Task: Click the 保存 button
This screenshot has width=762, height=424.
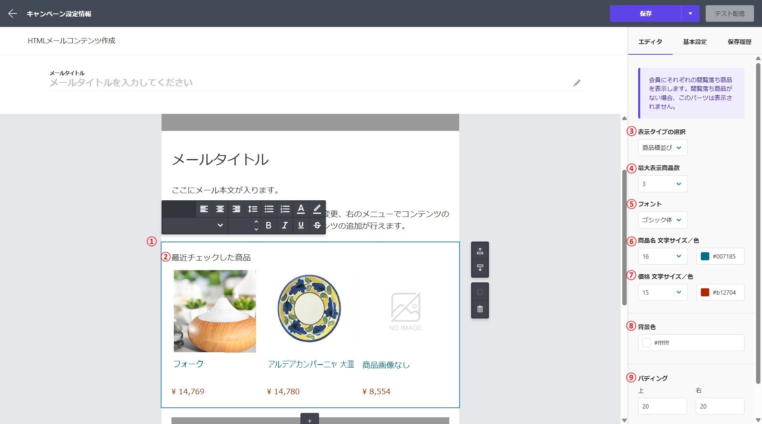Action: point(646,13)
